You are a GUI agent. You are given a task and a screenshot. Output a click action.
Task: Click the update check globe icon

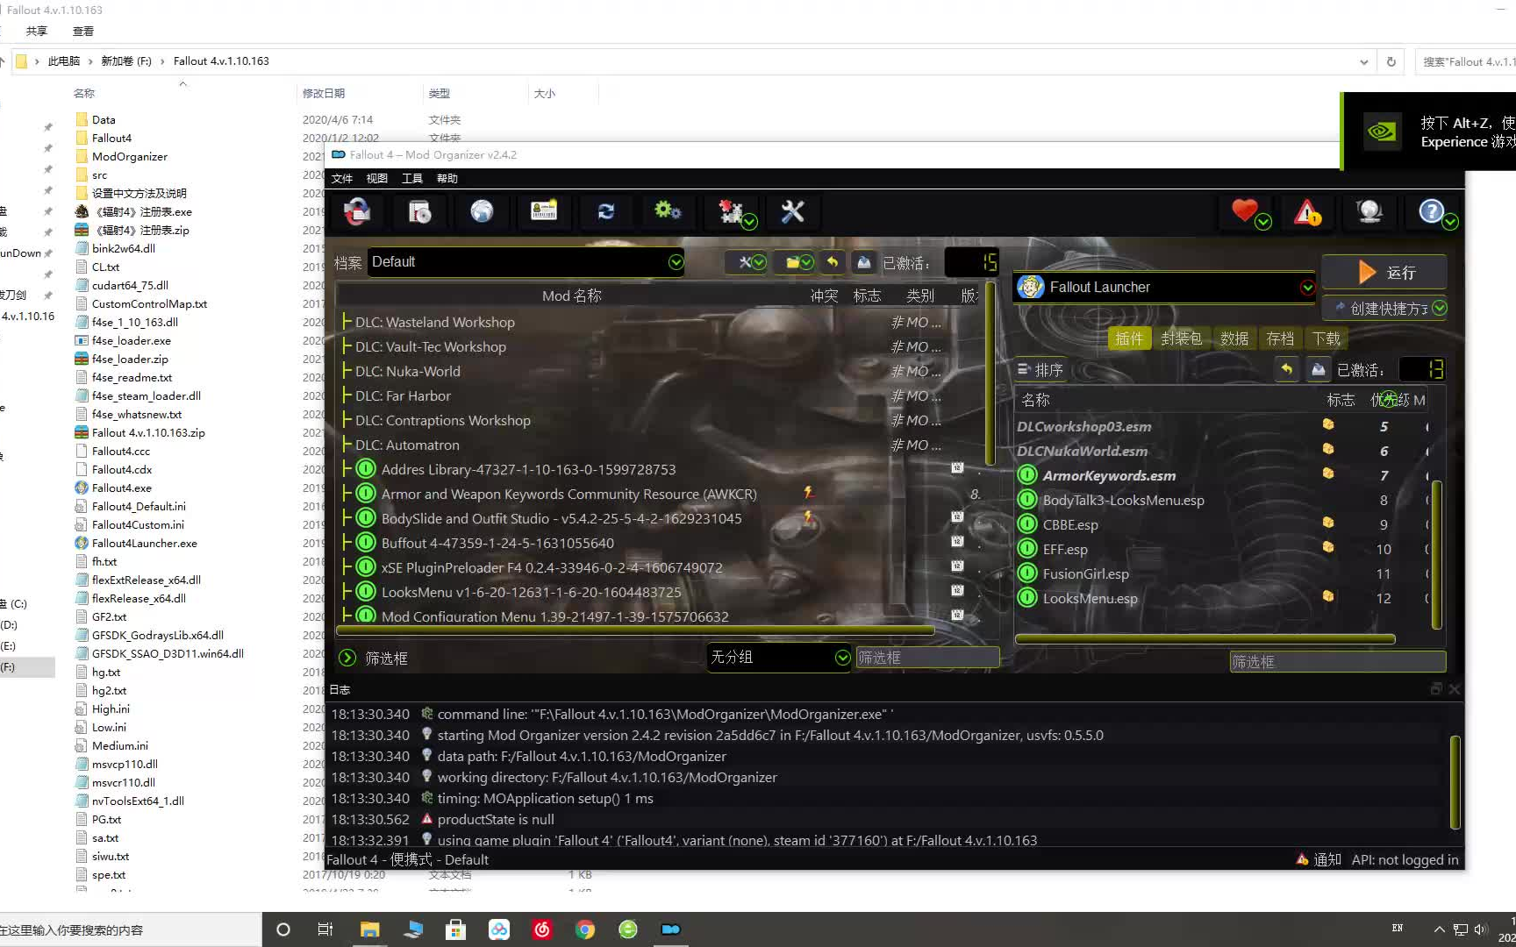(1369, 211)
